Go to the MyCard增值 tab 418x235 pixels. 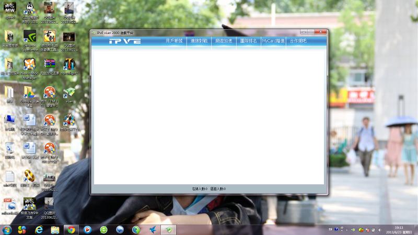tap(273, 41)
